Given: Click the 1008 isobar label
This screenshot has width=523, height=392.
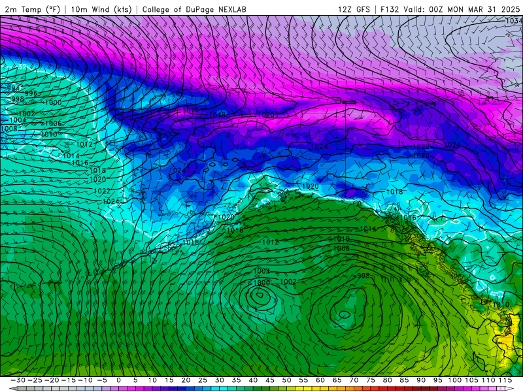Looking at the screenshot, I should (x=9, y=129).
